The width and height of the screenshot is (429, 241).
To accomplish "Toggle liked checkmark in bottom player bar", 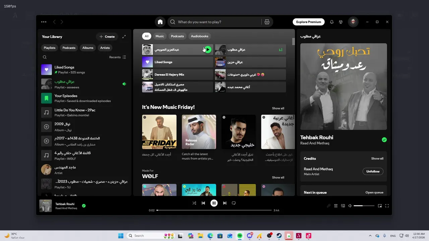I will (x=84, y=206).
